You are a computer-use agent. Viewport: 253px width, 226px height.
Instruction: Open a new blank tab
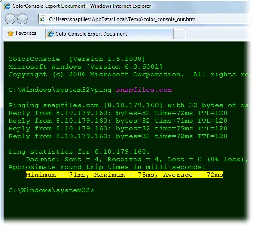coord(180,34)
